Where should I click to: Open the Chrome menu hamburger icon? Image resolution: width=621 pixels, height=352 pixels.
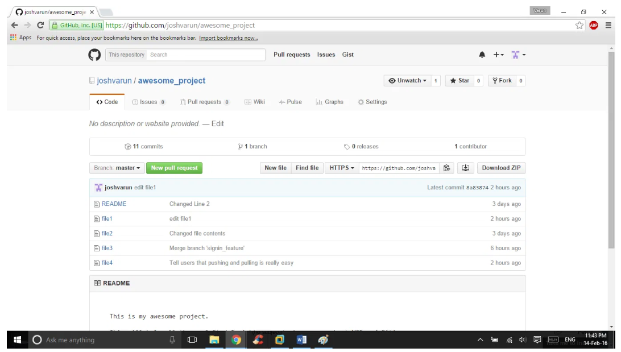click(x=608, y=25)
